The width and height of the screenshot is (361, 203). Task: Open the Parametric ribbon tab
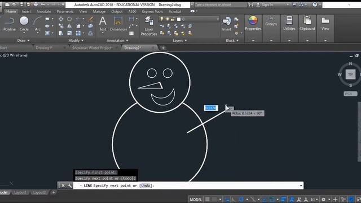coord(65,11)
